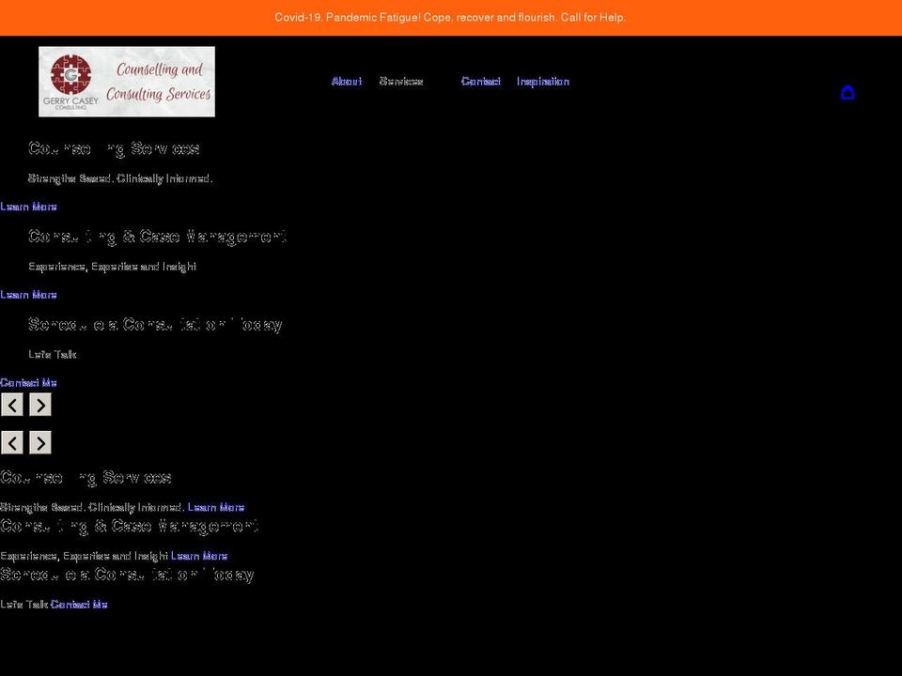Click the Covid-19 Call for Help banner
Image resolution: width=902 pixels, height=676 pixels.
pyautogui.click(x=451, y=17)
